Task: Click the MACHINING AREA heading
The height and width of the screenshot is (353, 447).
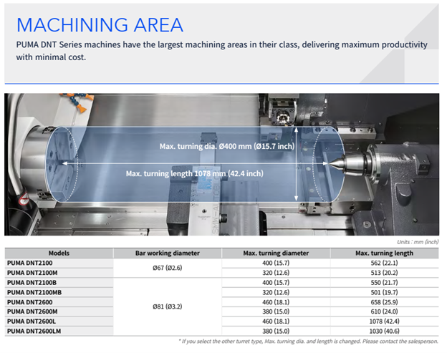Action: [x=100, y=25]
